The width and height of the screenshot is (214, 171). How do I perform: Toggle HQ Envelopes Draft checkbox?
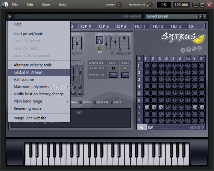[x=113, y=68]
